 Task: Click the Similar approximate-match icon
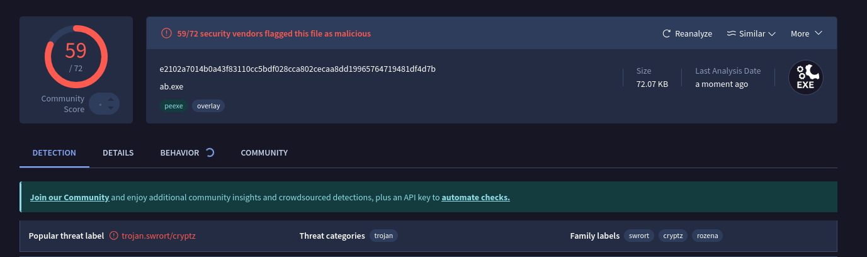(732, 33)
